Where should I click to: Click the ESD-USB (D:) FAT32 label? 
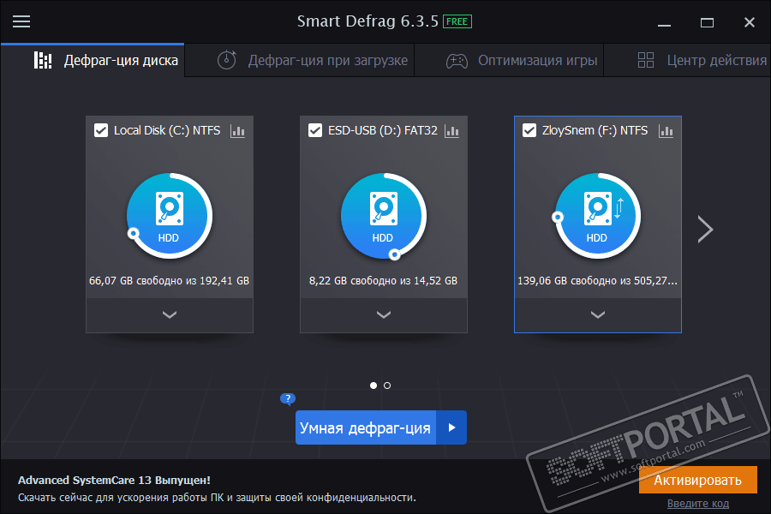tap(383, 130)
